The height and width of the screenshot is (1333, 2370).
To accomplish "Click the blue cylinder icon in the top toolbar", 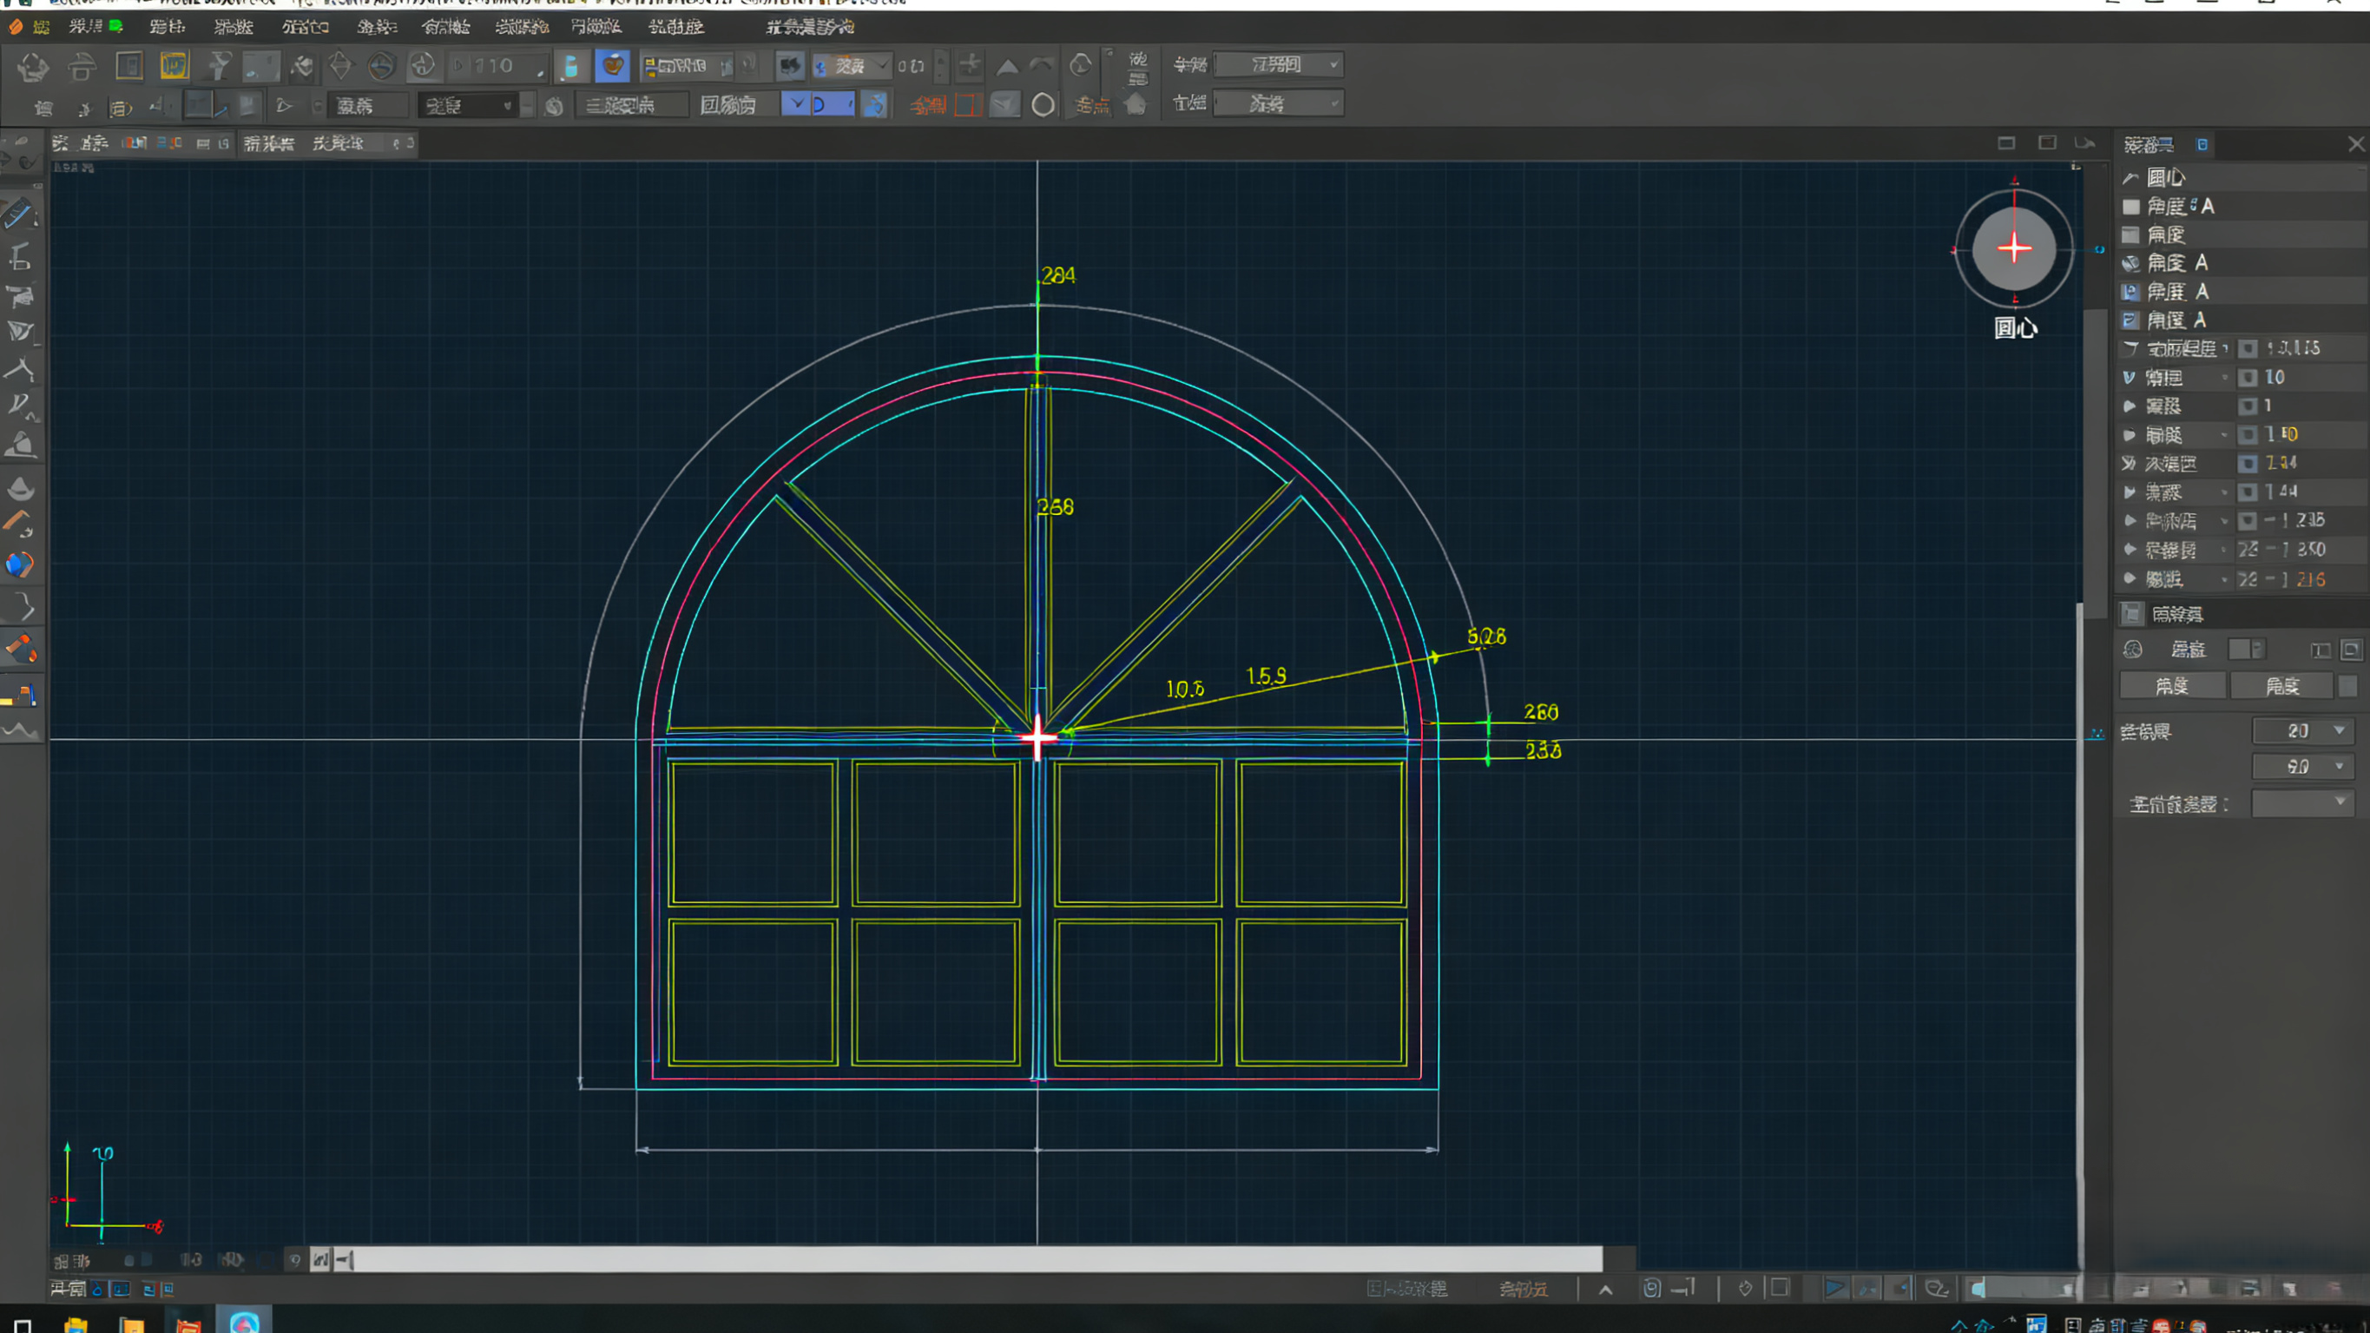I will coord(570,66).
